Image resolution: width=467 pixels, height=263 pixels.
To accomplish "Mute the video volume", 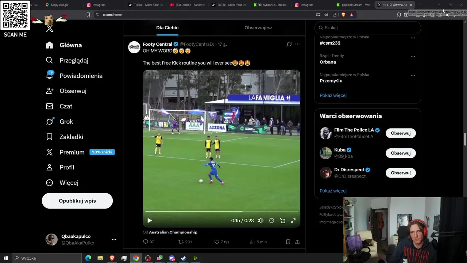I will click(260, 221).
